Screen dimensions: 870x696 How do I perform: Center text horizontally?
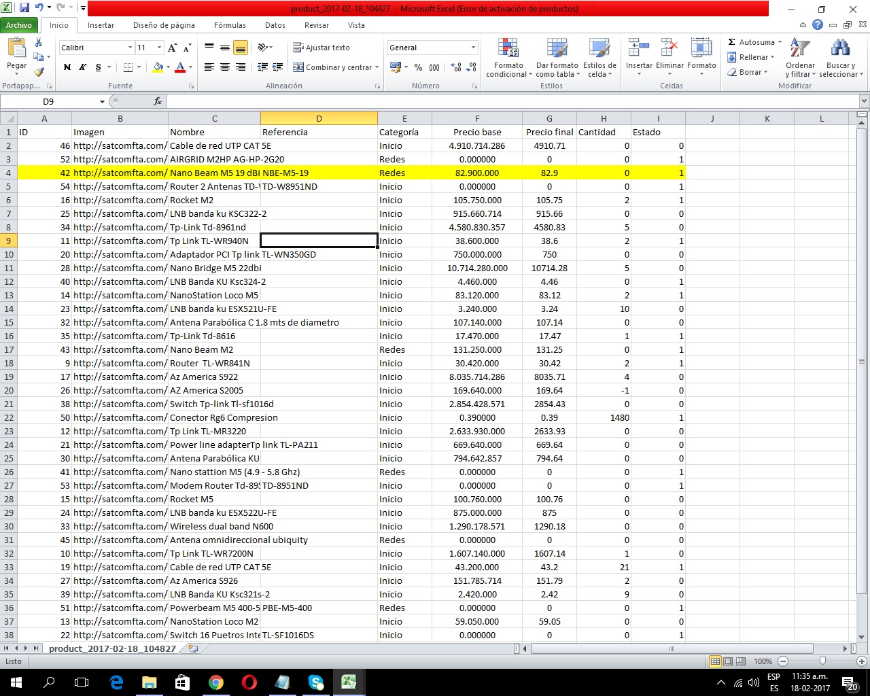click(225, 67)
